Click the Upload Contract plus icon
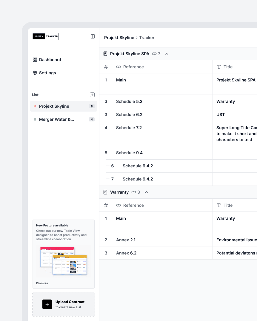This screenshot has width=257, height=321. pyautogui.click(x=47, y=304)
